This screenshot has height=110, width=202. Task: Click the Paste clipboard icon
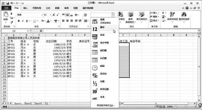coord(6,14)
